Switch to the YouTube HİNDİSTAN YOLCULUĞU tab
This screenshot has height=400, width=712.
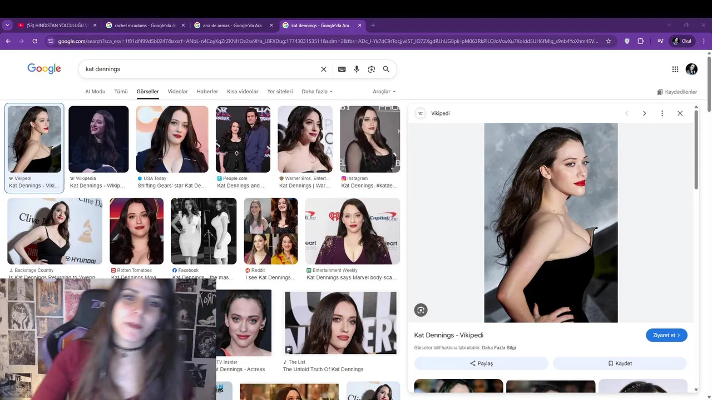tap(57, 26)
